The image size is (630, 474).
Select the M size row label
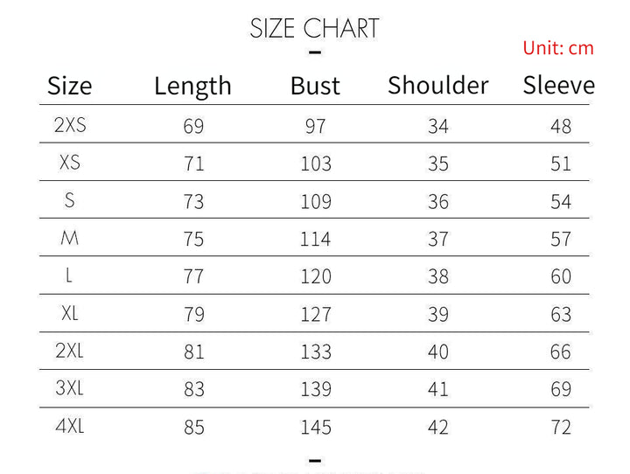coord(70,238)
